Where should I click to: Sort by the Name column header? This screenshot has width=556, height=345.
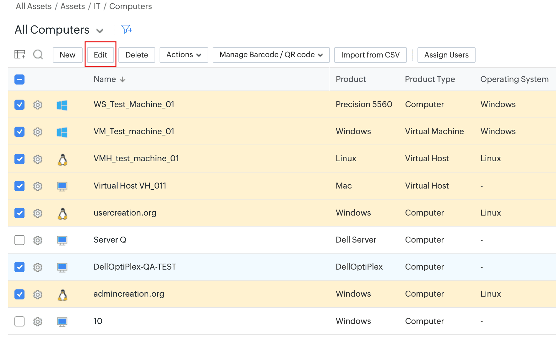click(105, 79)
